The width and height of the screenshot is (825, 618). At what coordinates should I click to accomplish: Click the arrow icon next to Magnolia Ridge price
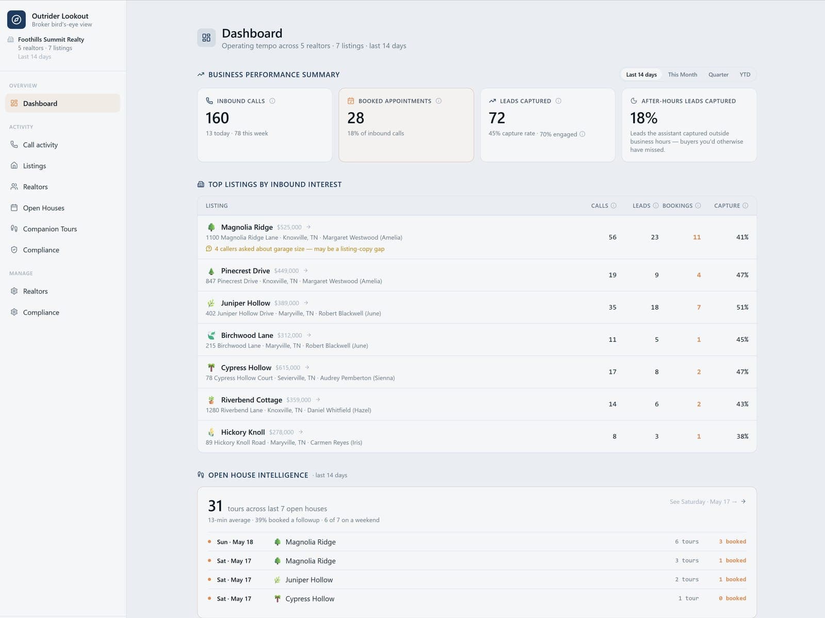(x=309, y=227)
